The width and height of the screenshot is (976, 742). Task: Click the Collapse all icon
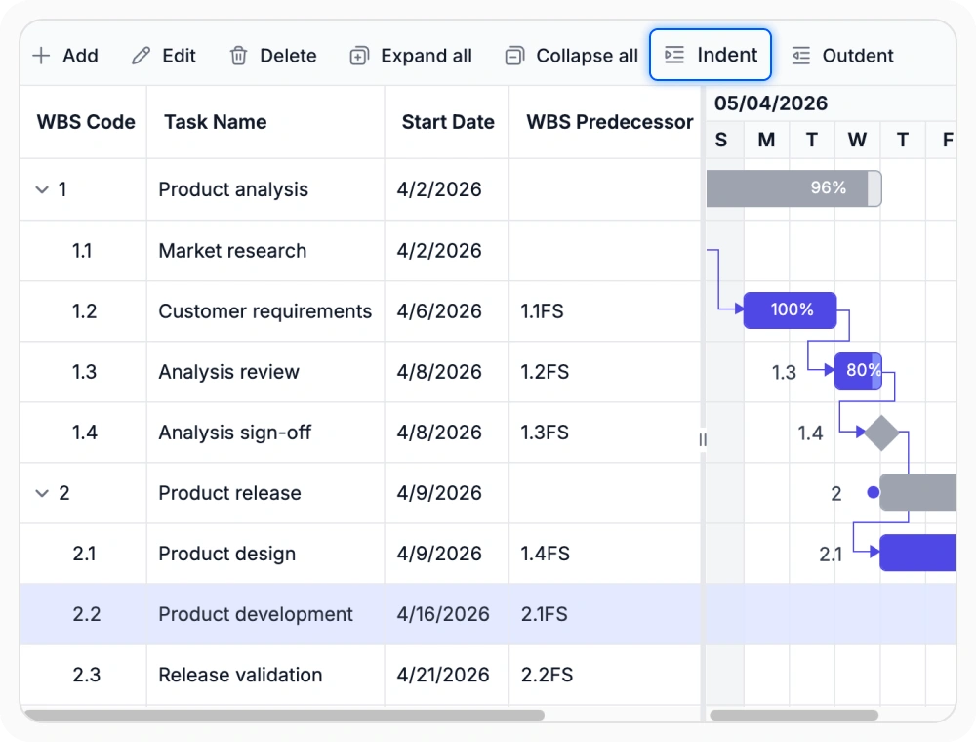pyautogui.click(x=514, y=56)
